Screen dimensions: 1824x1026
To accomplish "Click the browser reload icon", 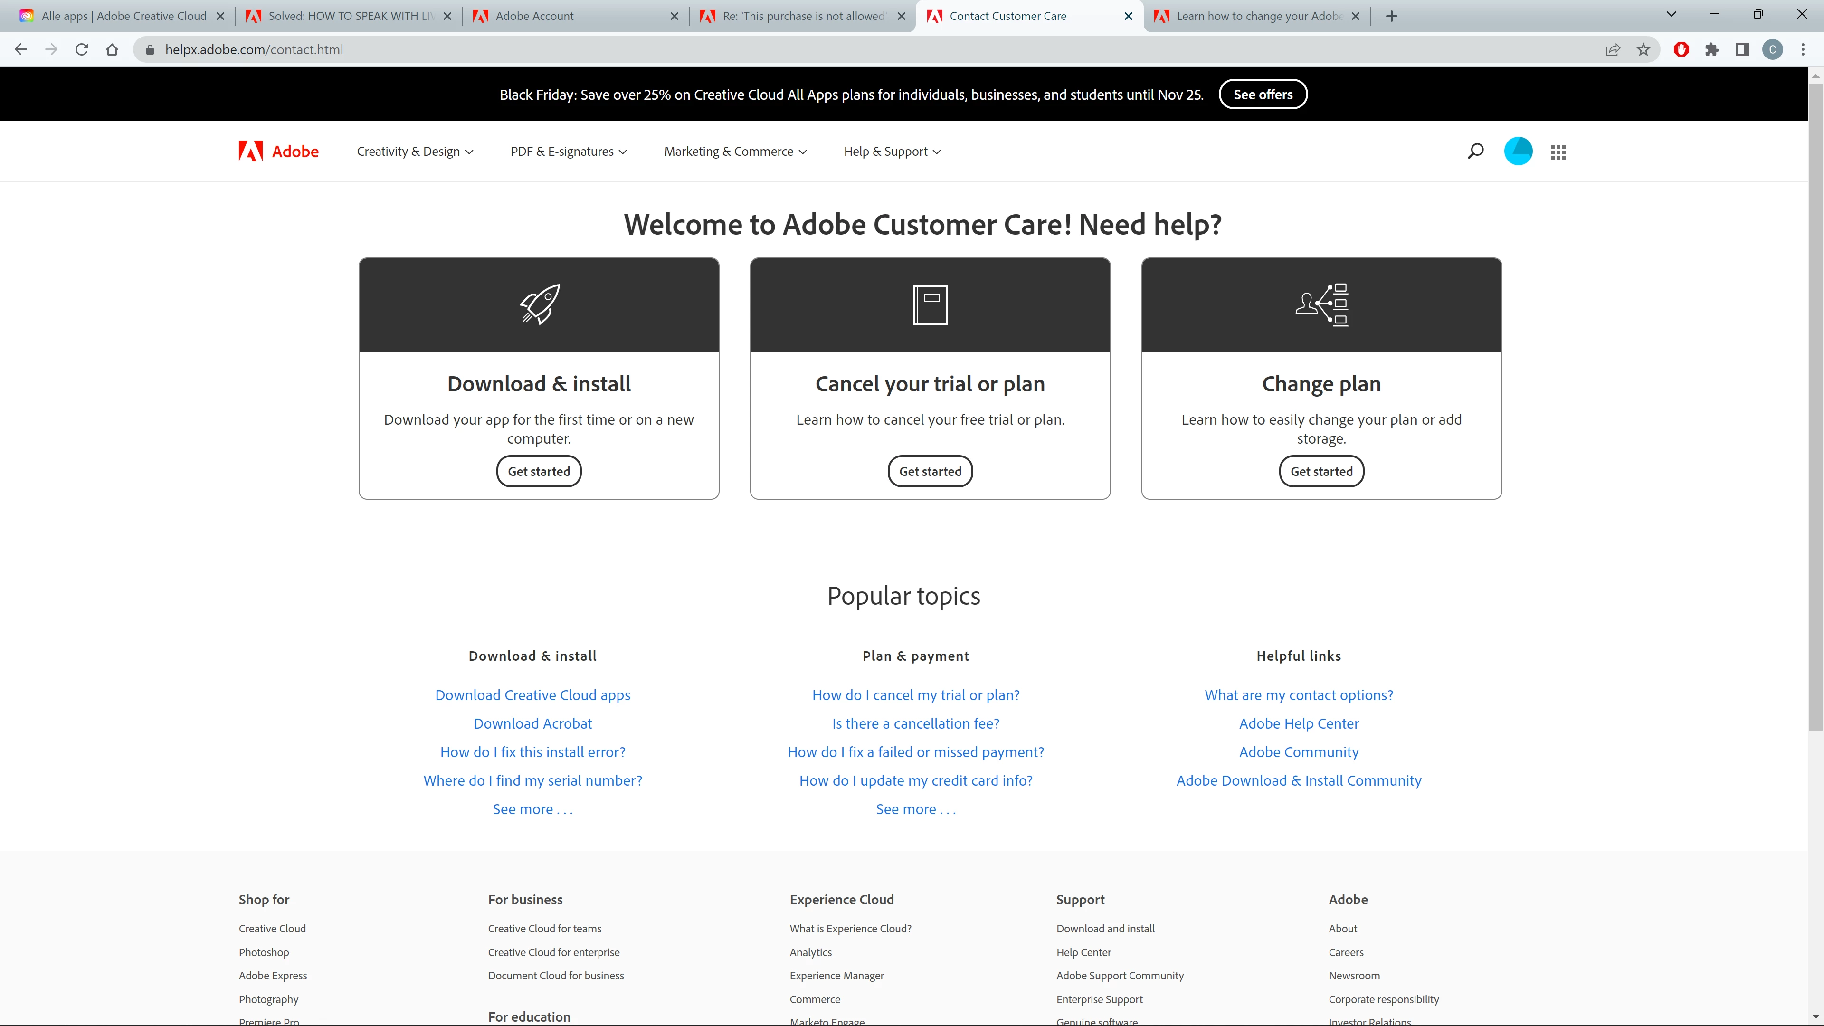I will pyautogui.click(x=81, y=49).
